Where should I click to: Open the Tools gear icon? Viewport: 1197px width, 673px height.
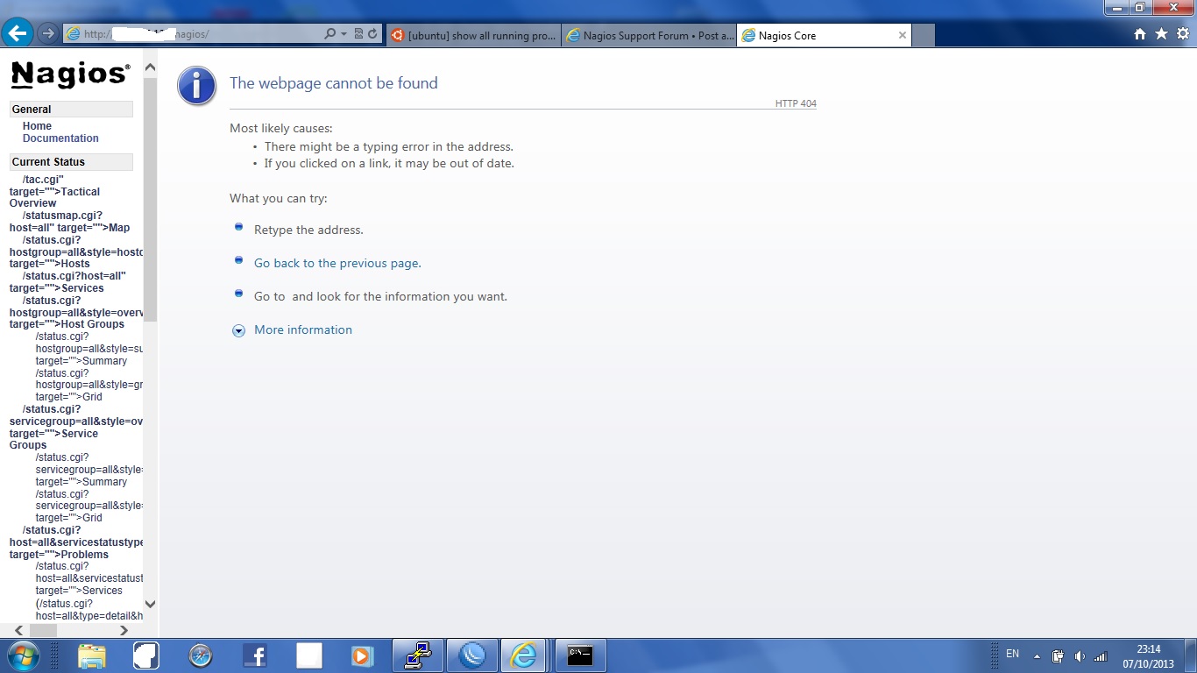tap(1182, 34)
